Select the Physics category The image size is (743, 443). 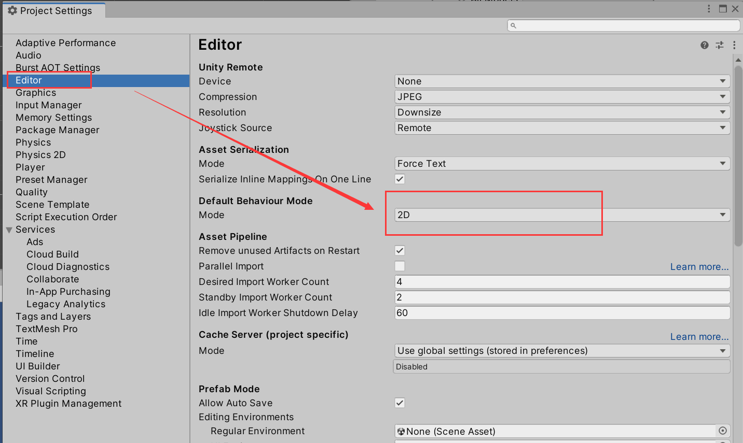[33, 142]
